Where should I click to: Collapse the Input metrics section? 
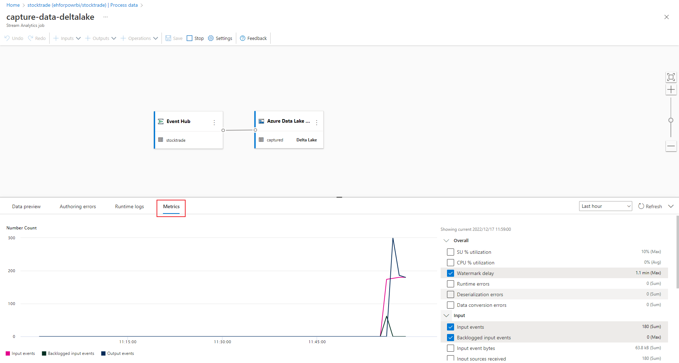click(x=446, y=315)
